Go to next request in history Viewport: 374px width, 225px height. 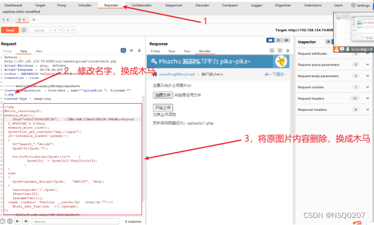(x=68, y=30)
